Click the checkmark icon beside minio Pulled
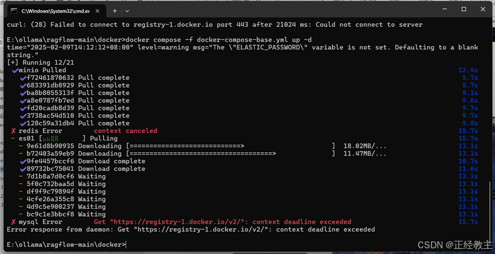This screenshot has width=495, height=254. [15, 70]
